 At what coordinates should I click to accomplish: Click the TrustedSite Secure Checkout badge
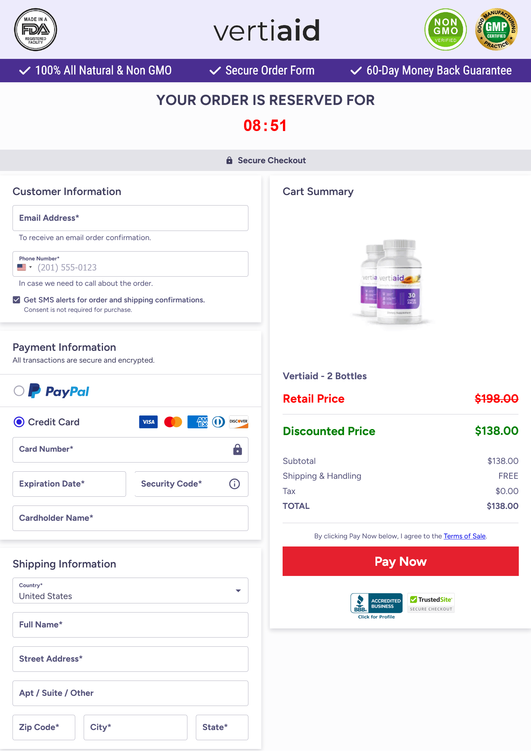click(431, 603)
